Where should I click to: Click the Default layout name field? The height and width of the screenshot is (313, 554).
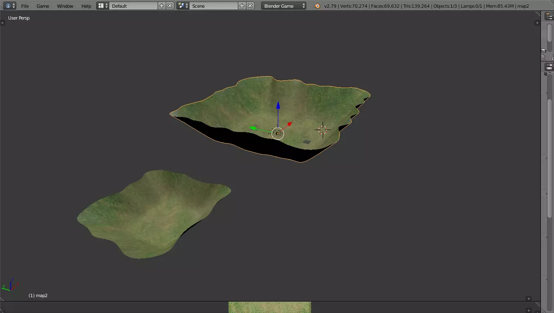[133, 6]
